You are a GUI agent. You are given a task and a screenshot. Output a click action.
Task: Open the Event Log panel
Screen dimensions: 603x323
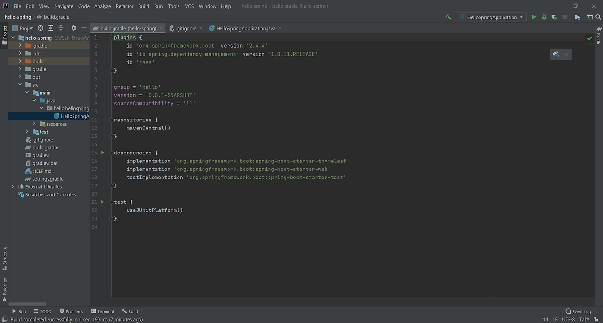[x=578, y=311]
